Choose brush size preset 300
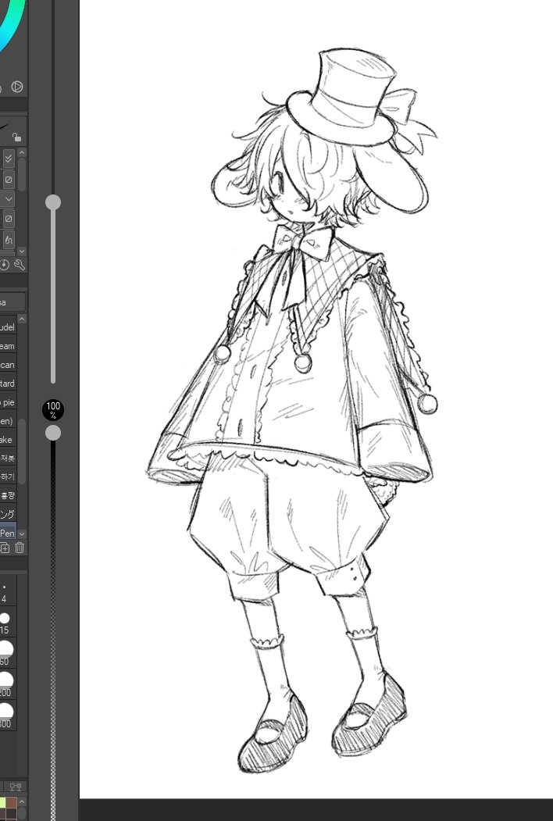Viewport: 553px width, 821px height. coord(7,716)
